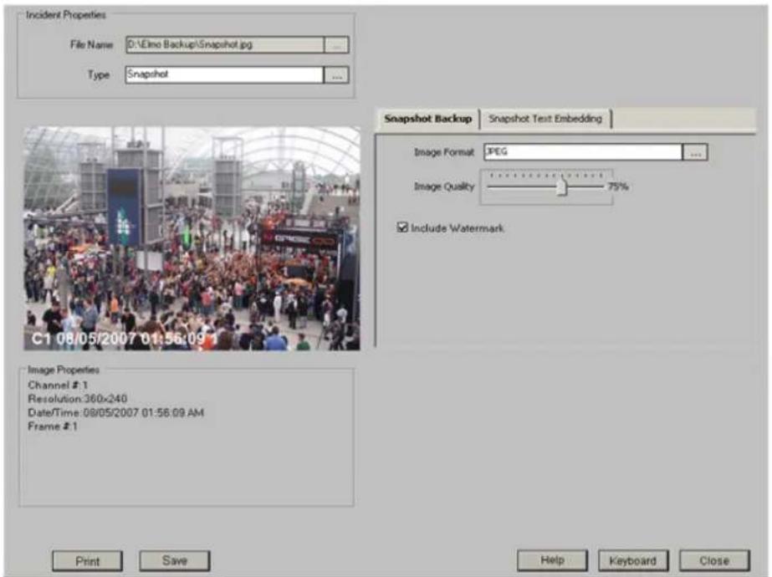772x577 pixels.
Task: Click the Save button
Action: [175, 560]
